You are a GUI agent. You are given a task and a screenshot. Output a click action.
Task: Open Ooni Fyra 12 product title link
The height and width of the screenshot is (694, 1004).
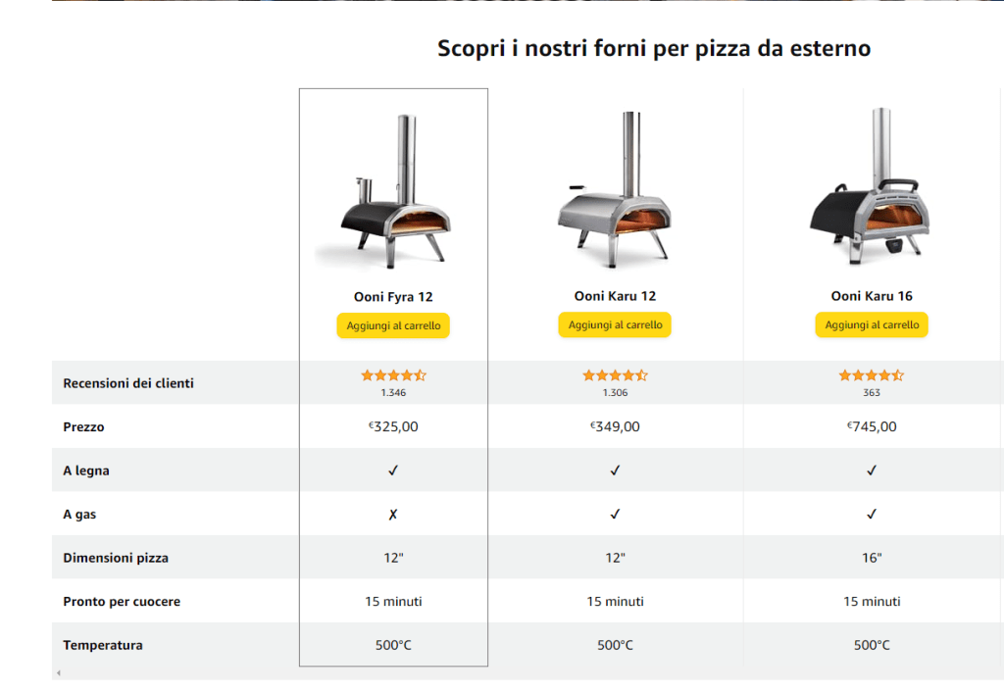393,296
